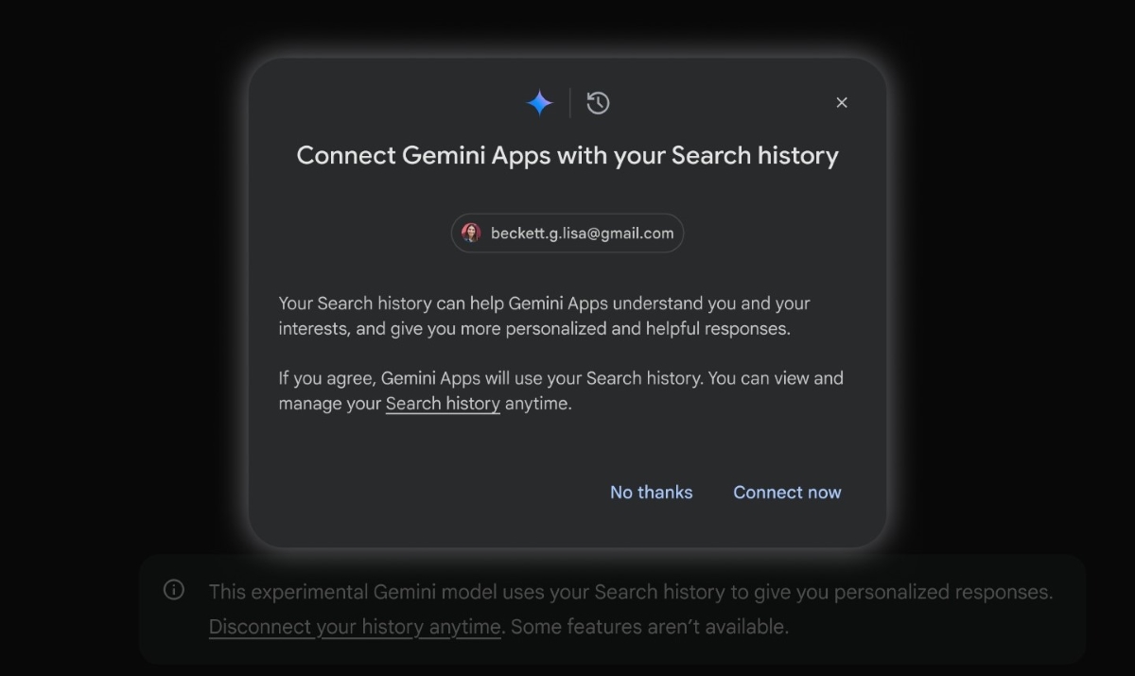Open the underlined Search history link
This screenshot has width=1135, height=676.
(x=443, y=404)
